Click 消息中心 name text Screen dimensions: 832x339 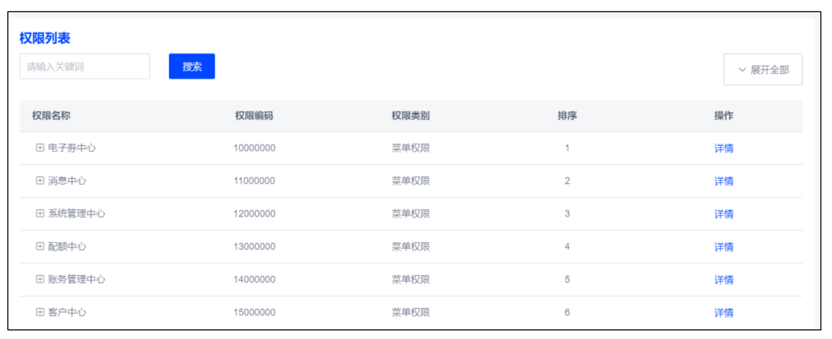pos(67,180)
